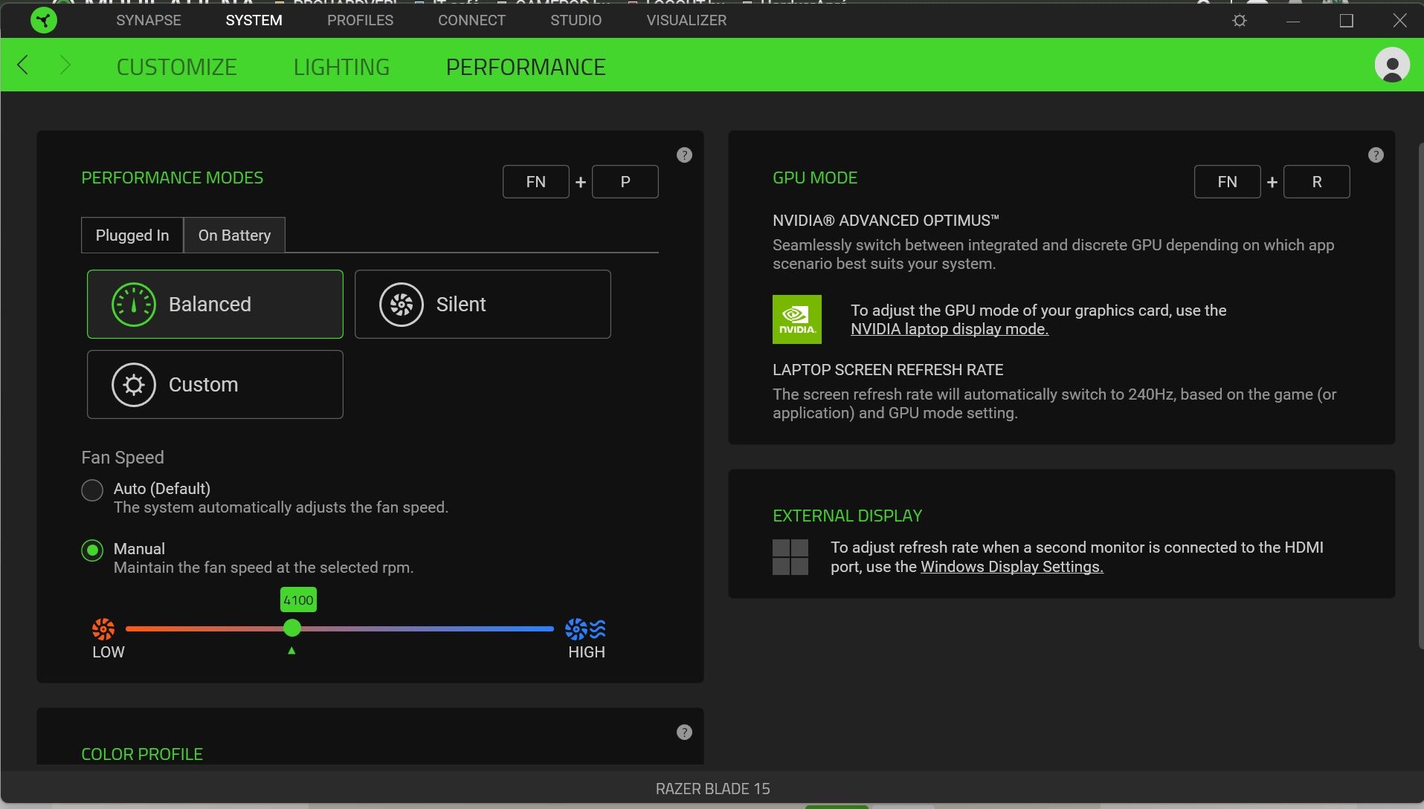Click the P key shortcut box
This screenshot has width=1424, height=809.
pyautogui.click(x=625, y=182)
